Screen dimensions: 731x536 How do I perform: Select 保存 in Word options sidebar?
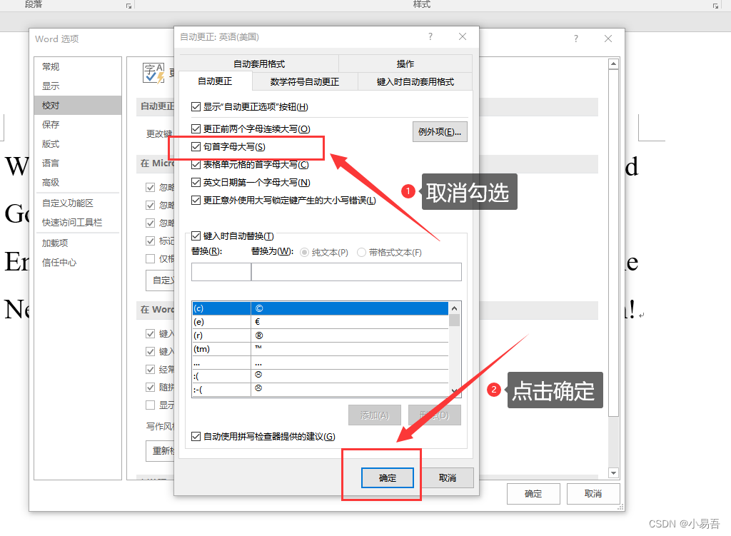[x=77, y=124]
